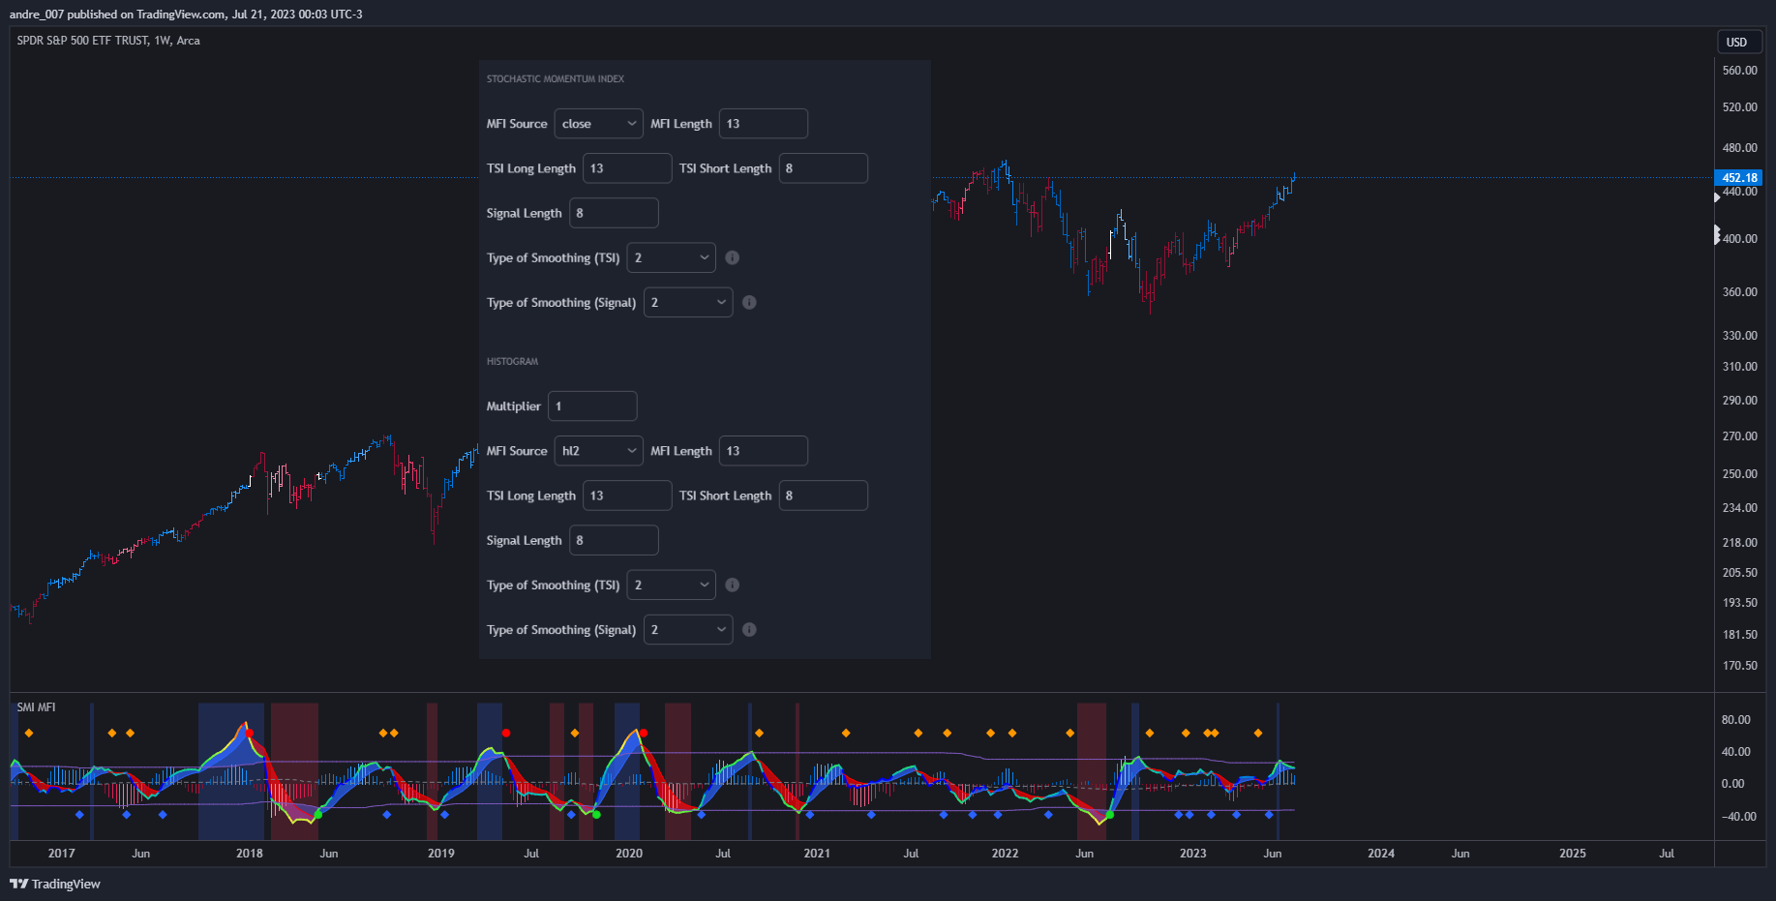Expand Histogram Type of Smoothing (TSI) dropdown
Image resolution: width=1776 pixels, height=901 pixels.
pos(672,585)
